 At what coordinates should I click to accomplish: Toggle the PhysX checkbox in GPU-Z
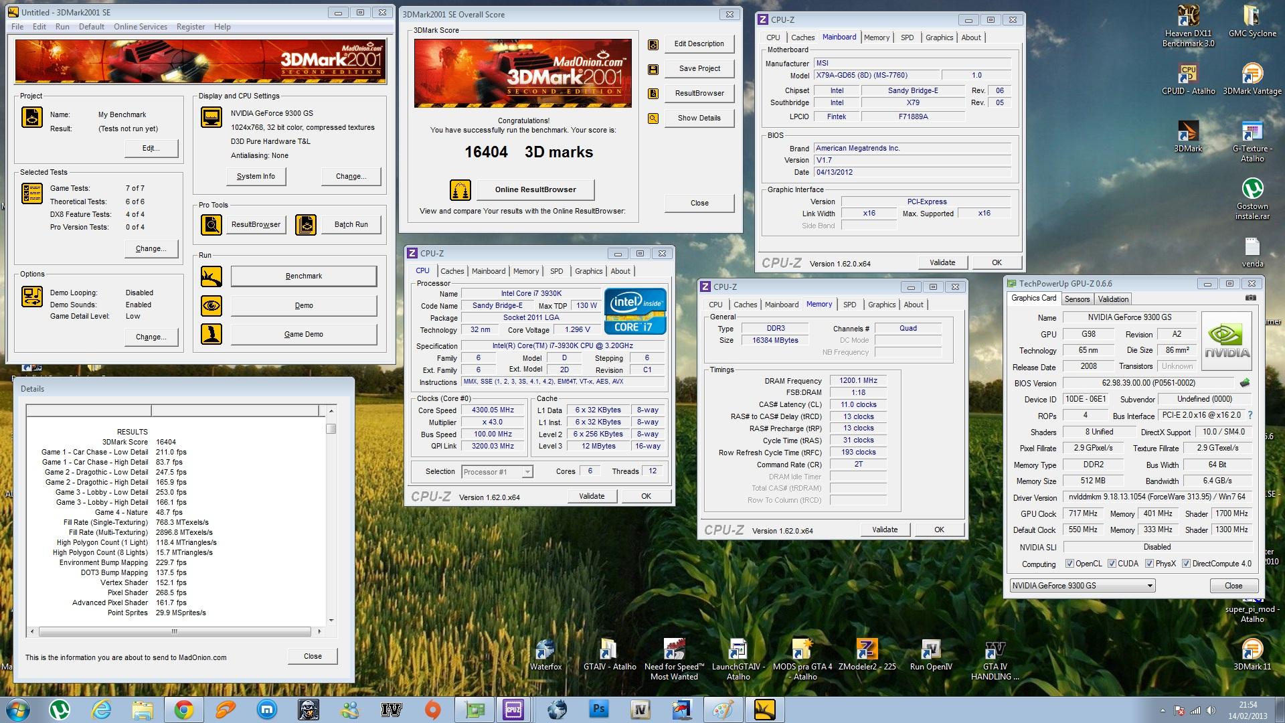(1149, 564)
